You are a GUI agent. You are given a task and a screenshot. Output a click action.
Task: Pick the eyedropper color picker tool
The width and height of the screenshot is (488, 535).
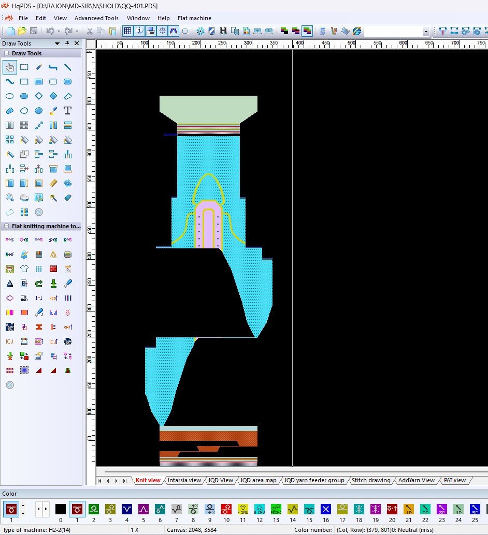tap(53, 111)
